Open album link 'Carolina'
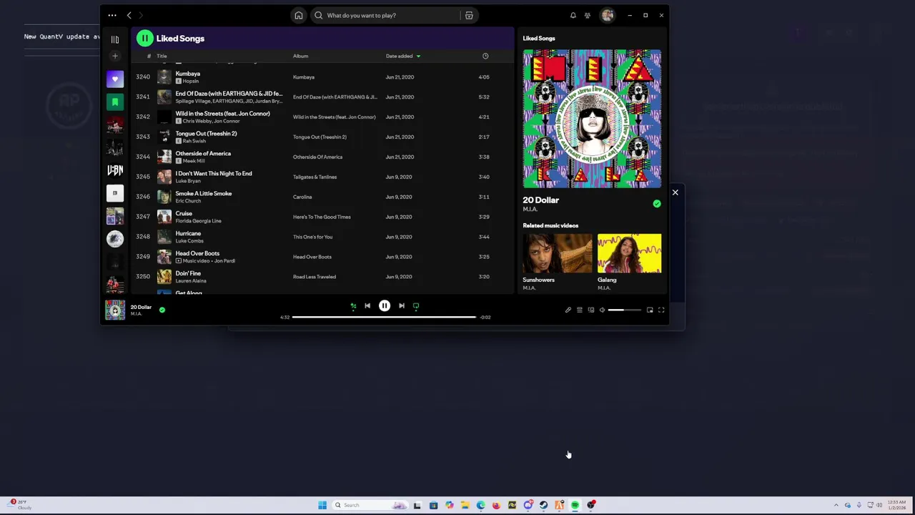This screenshot has height=515, width=915. coord(302,197)
